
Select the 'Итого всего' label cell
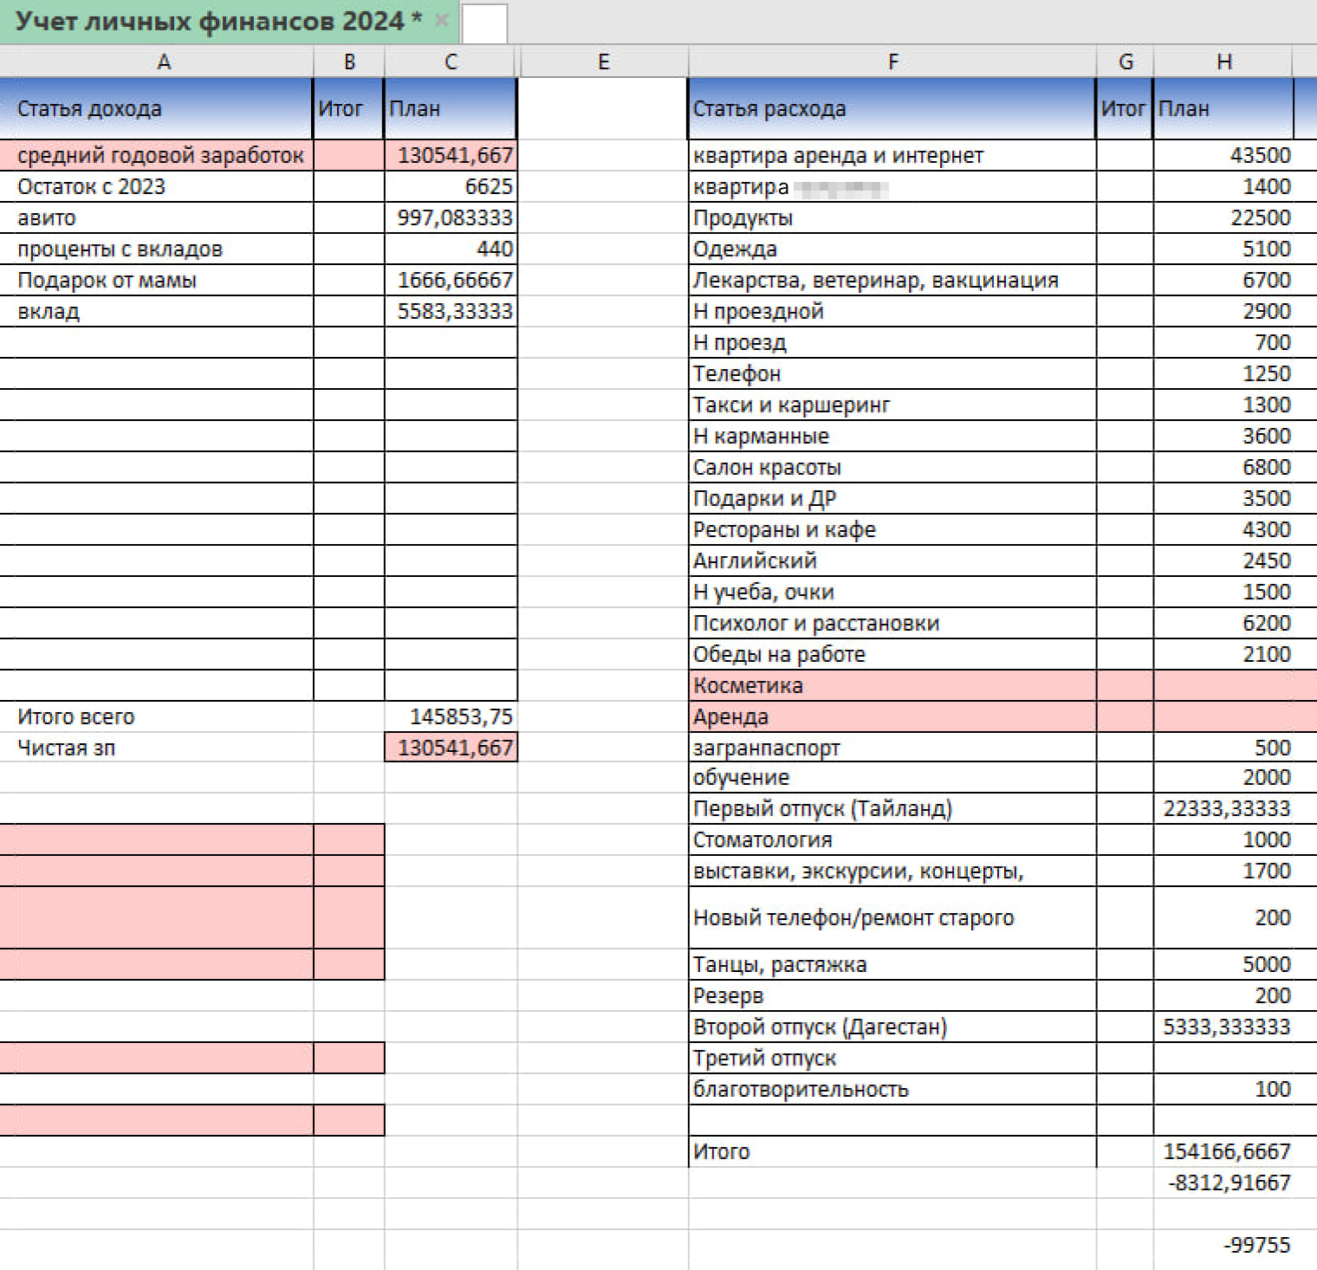pos(156,716)
